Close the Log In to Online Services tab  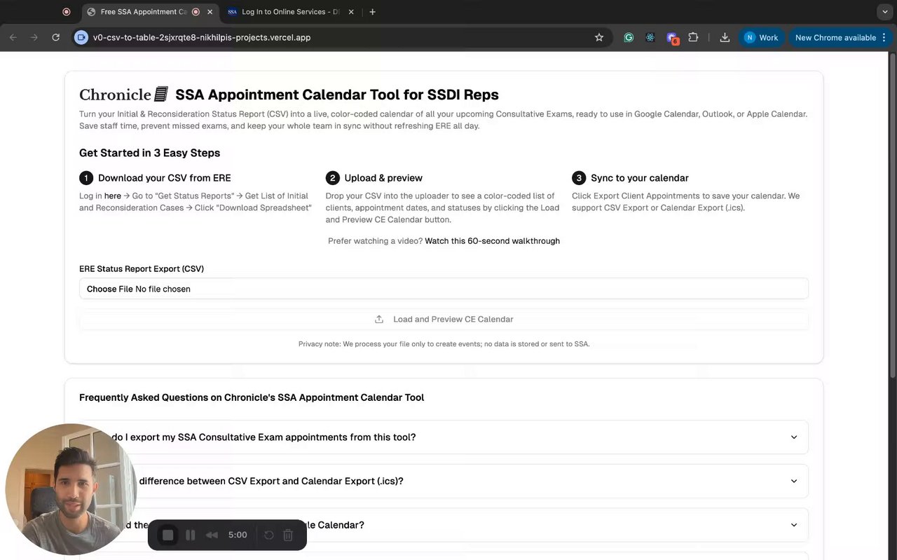coord(351,12)
